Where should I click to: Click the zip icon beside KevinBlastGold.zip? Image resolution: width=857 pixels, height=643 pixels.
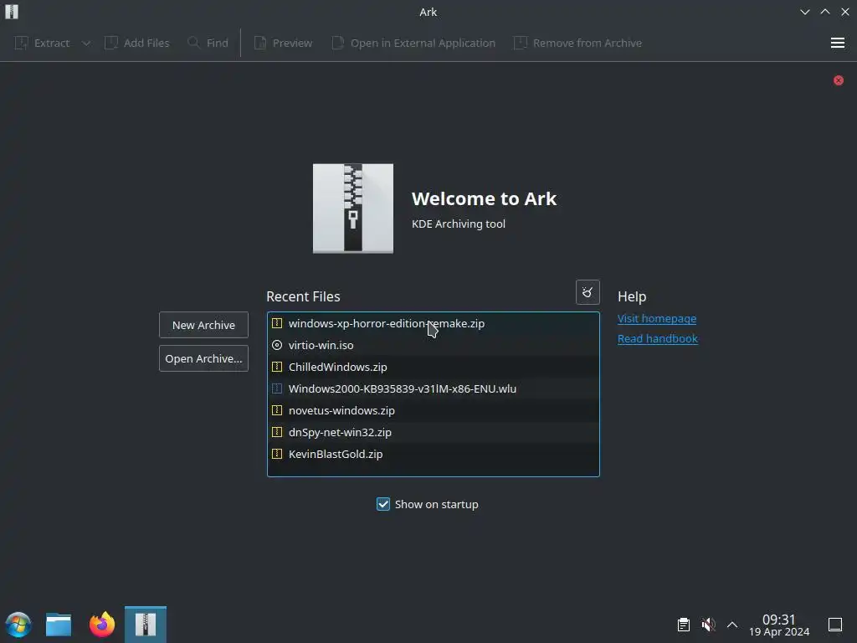click(277, 454)
